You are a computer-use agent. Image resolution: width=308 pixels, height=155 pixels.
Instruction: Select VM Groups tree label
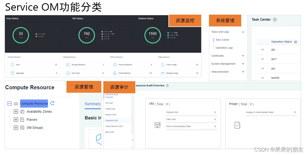click(x=35, y=127)
